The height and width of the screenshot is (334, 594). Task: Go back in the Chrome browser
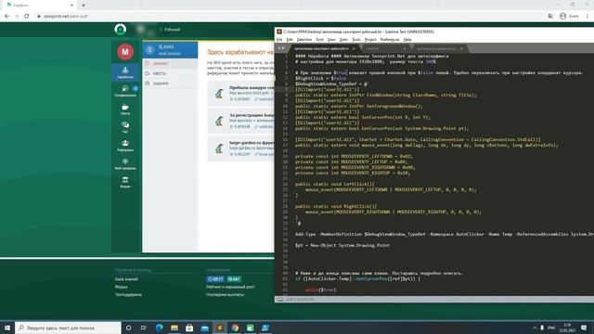[6, 17]
